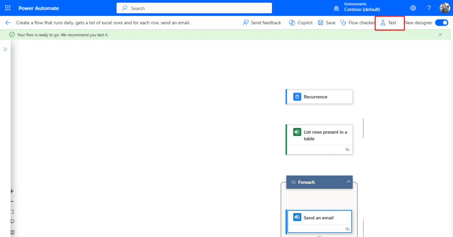Click the Zoom out minus icon
The height and width of the screenshot is (237, 453).
(x=12, y=202)
